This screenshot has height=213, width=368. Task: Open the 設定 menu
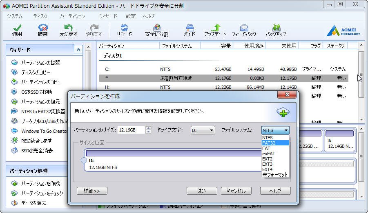click(x=131, y=16)
